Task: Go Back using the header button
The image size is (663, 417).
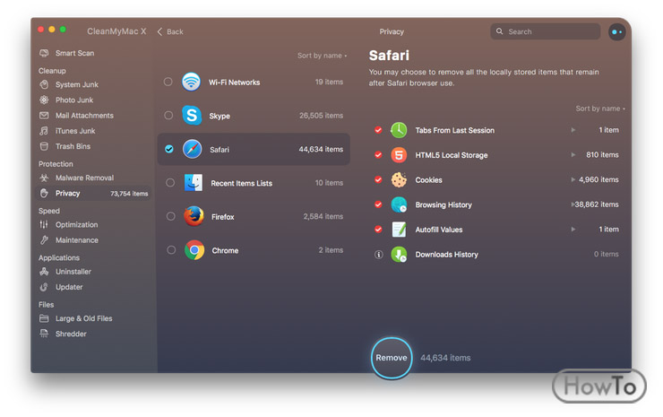Action: 170,31
